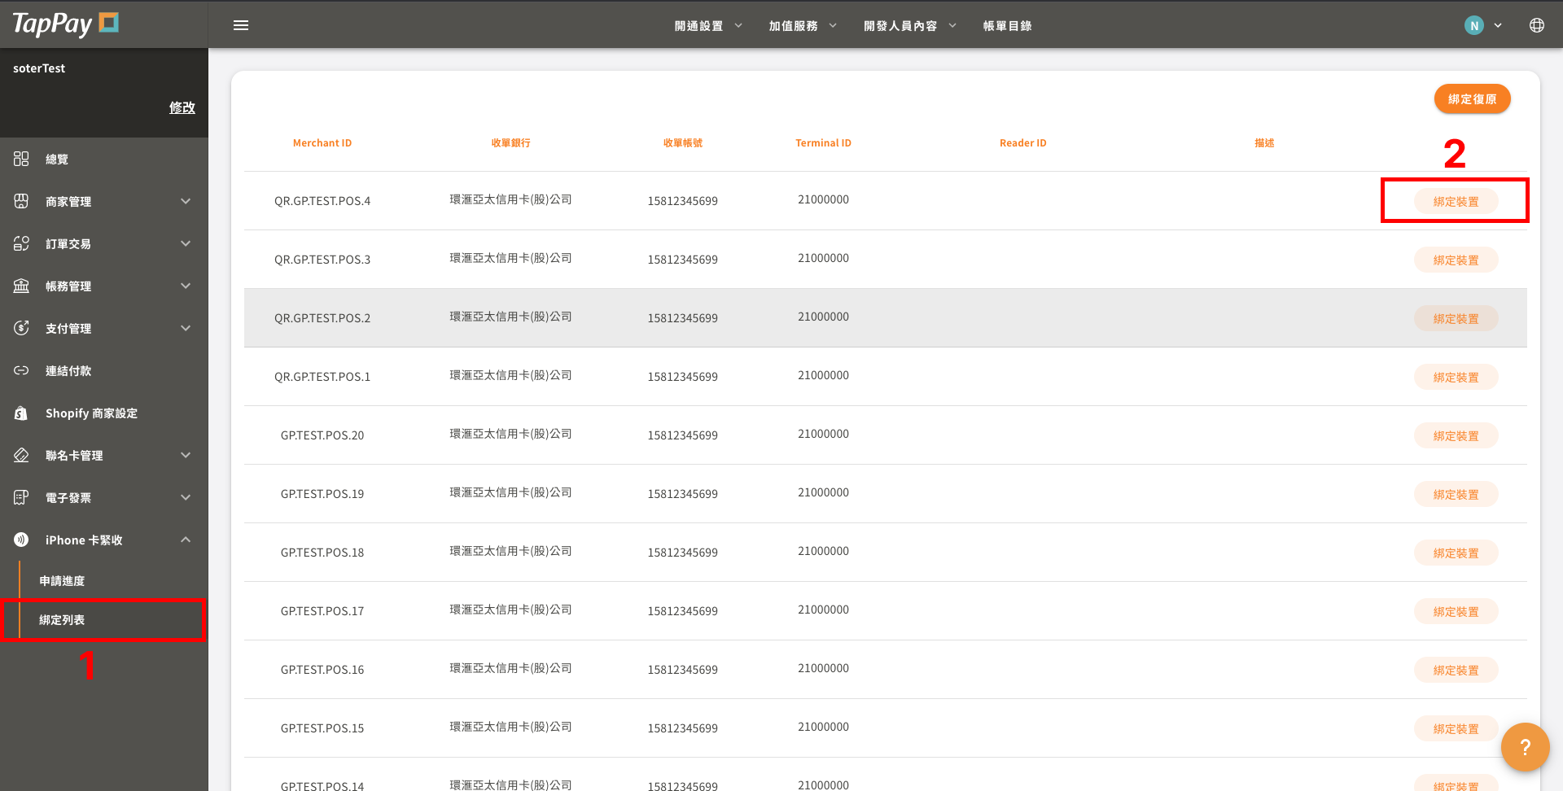Click the iPhone 卡緊收 contactless icon

(x=21, y=540)
